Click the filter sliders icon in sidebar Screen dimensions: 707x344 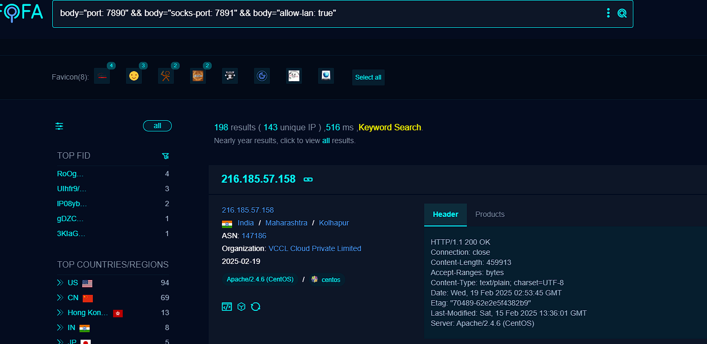click(x=59, y=126)
